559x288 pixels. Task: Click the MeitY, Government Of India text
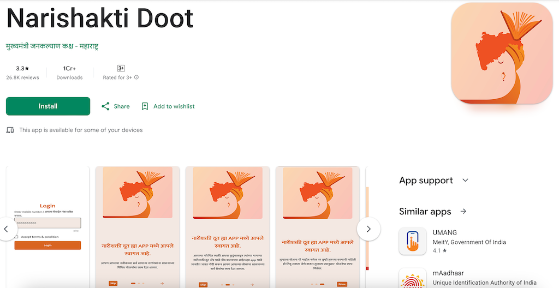[x=469, y=242]
